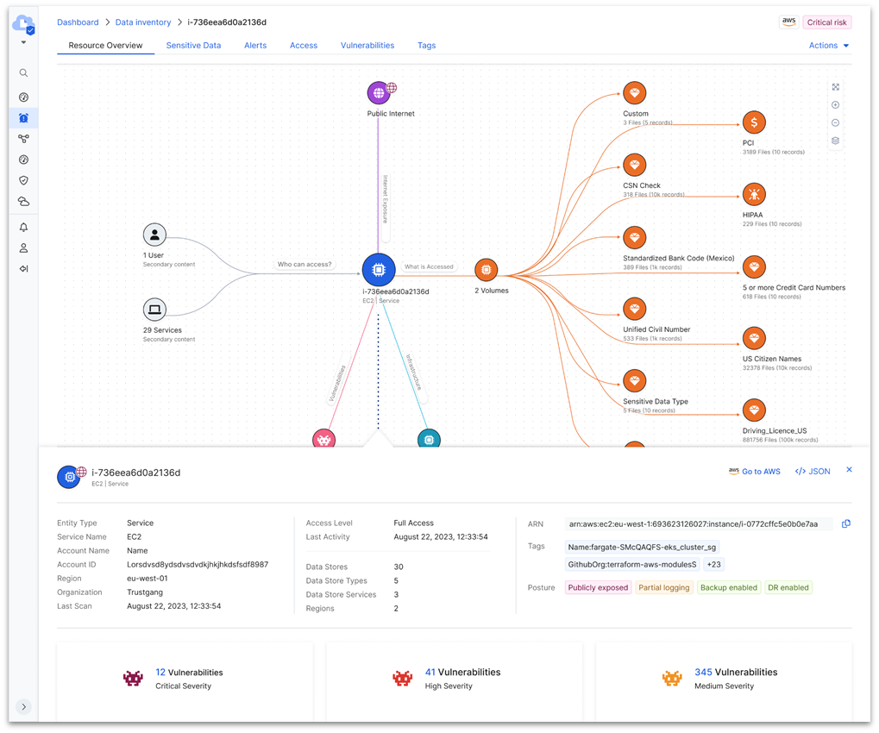Open the Actions dropdown
The image size is (879, 733).
click(828, 46)
